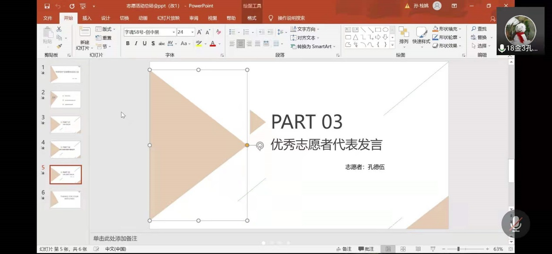This screenshot has width=552, height=254.
Task: Click the Cut scissors icon
Action: pos(59,29)
